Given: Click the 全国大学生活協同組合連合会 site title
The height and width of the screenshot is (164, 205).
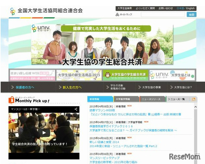Looking at the screenshot, I should [50, 11].
